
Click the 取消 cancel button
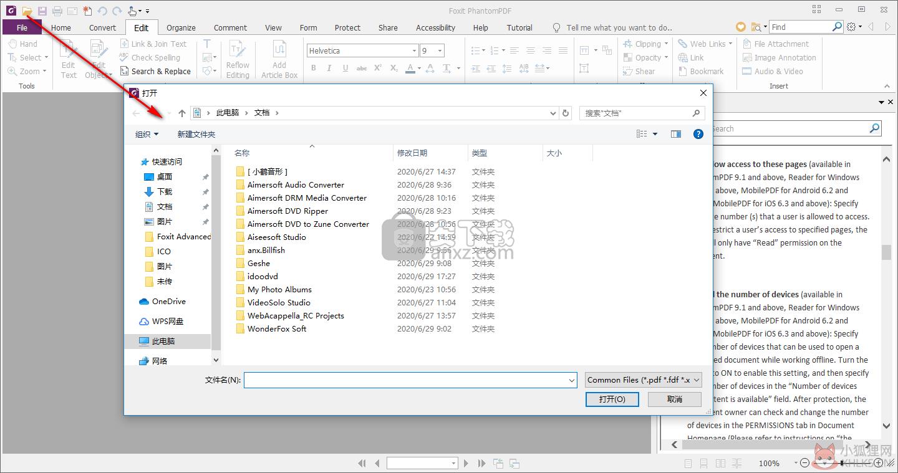pos(675,399)
